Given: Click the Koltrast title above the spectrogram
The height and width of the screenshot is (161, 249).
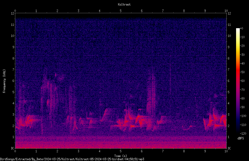Looking at the screenshot, I should [x=124, y=4].
